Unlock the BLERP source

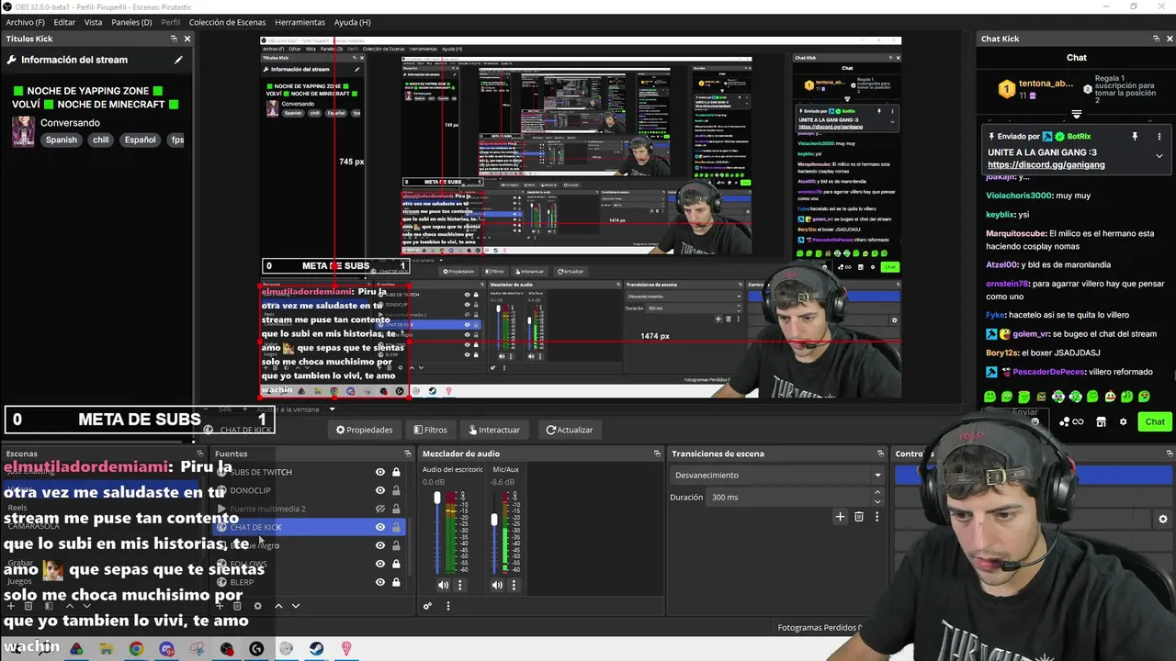point(396,582)
